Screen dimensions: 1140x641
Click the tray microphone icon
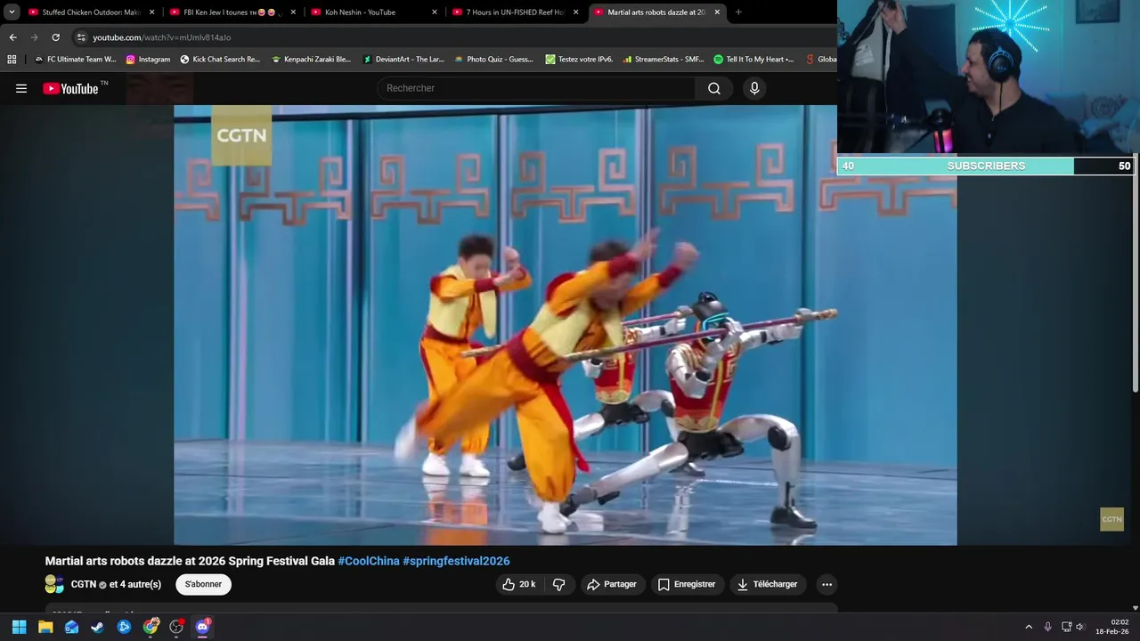click(x=1047, y=627)
